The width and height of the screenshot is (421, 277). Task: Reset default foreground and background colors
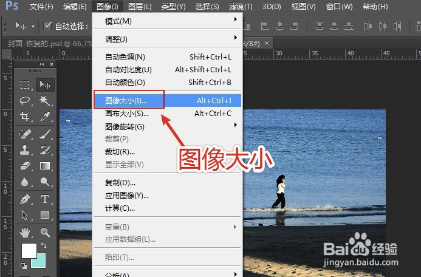point(24,266)
